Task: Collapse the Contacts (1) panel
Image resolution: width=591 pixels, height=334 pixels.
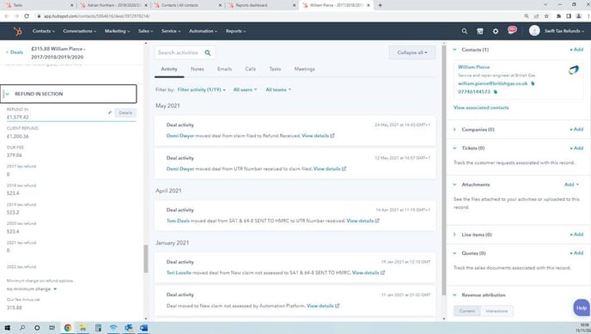Action: [454, 50]
